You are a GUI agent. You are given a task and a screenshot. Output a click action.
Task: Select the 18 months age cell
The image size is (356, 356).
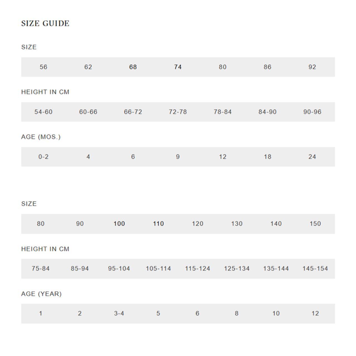coord(267,157)
